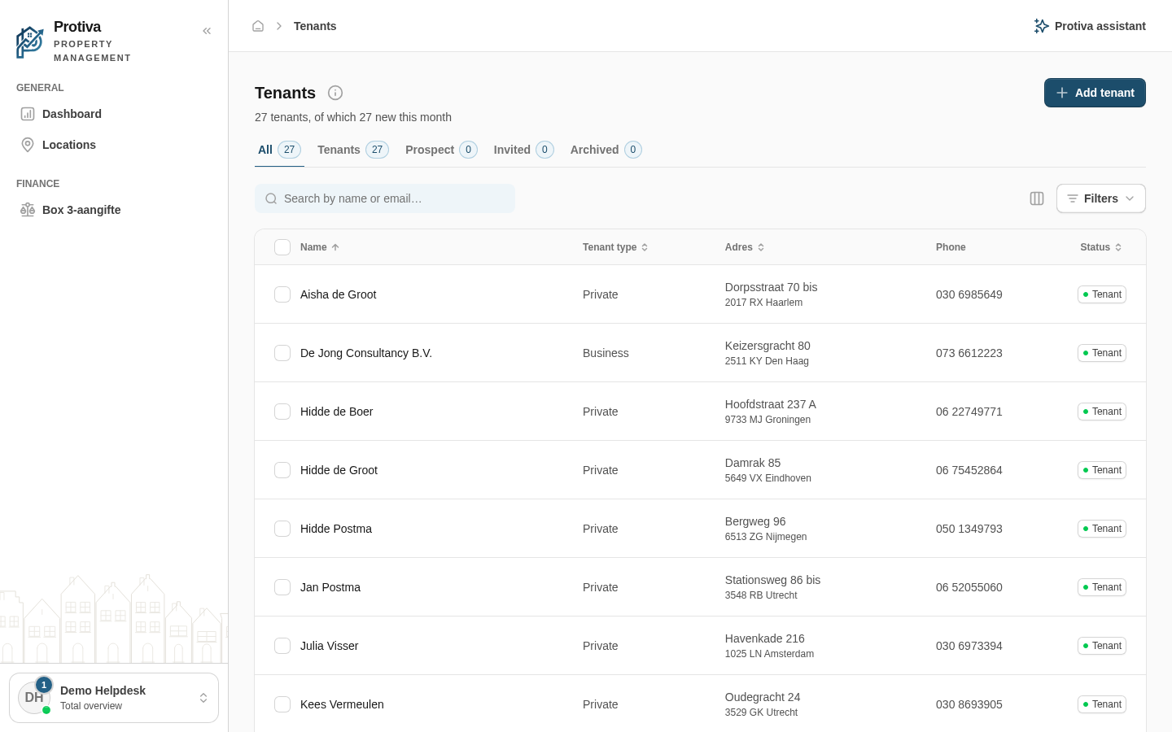The image size is (1172, 732).
Task: Sort by Tenant type column
Action: (615, 247)
